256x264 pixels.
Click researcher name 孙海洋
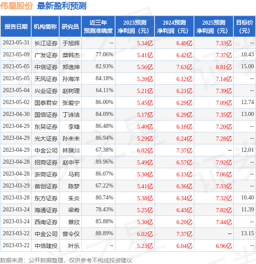coord(71,79)
